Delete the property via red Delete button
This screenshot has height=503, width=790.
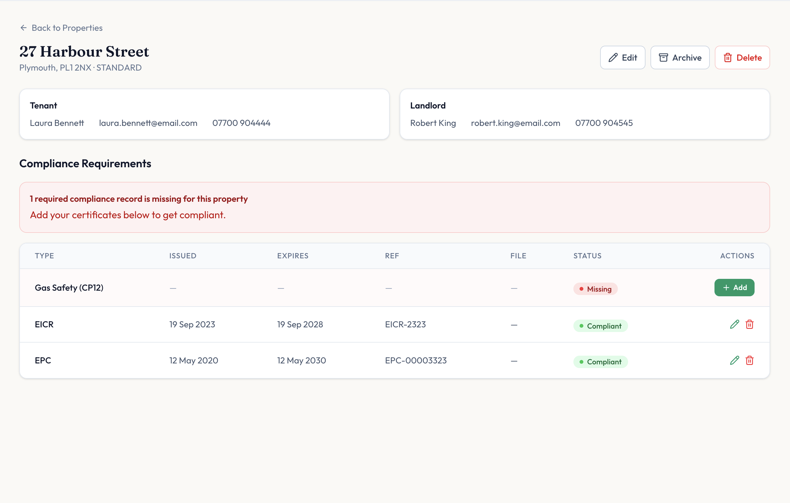[742, 58]
